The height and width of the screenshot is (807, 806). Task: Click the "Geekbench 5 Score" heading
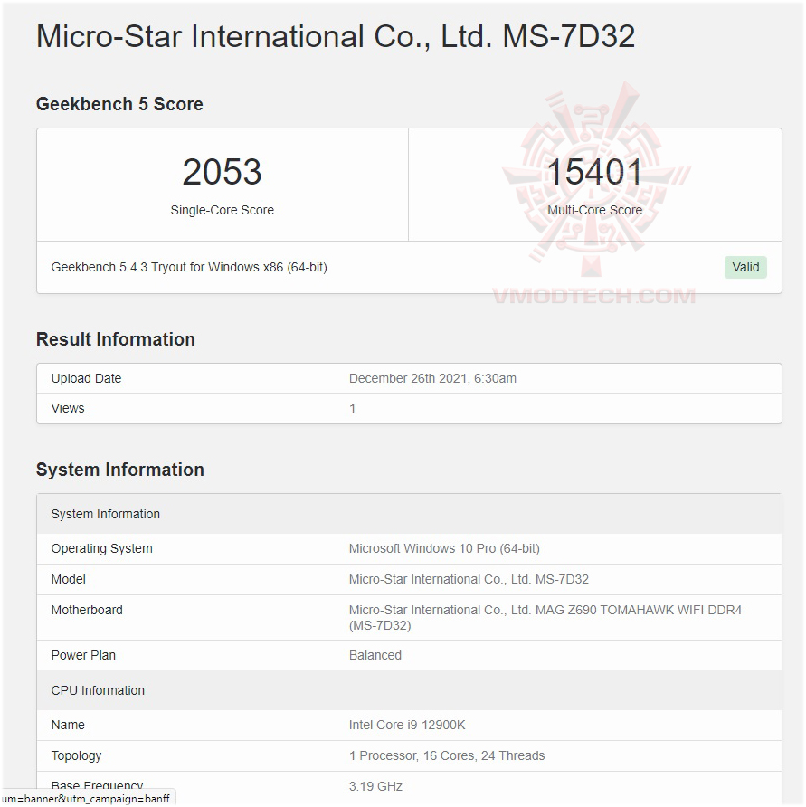click(x=119, y=104)
